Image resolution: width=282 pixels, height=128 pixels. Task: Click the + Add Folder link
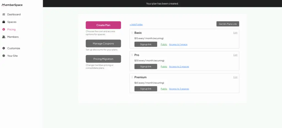[136, 24]
